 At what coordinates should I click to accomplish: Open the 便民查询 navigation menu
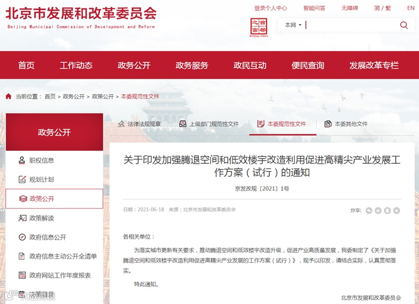coord(307,65)
